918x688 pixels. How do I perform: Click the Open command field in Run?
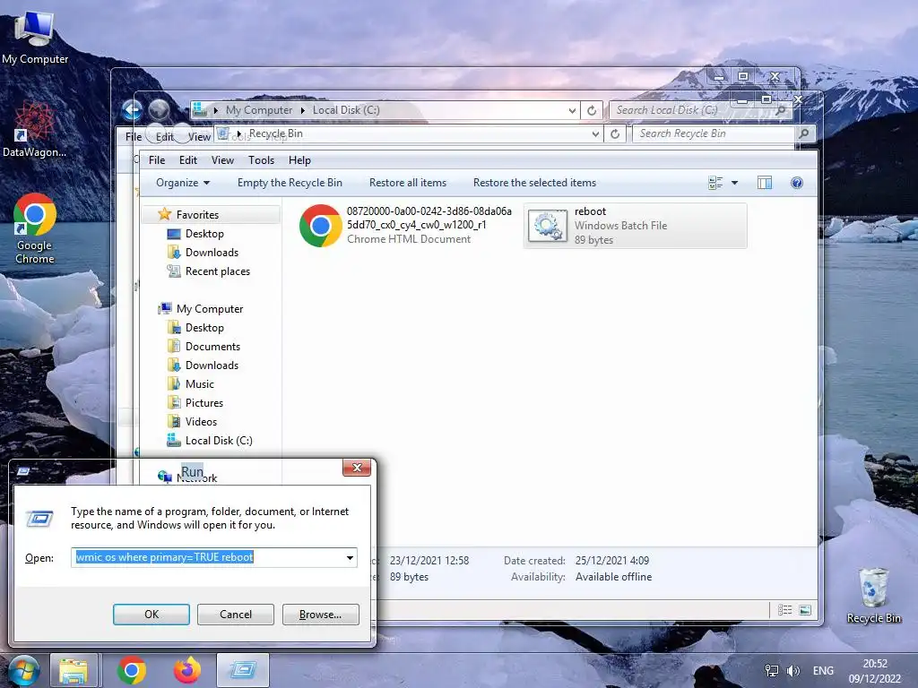[x=208, y=557]
